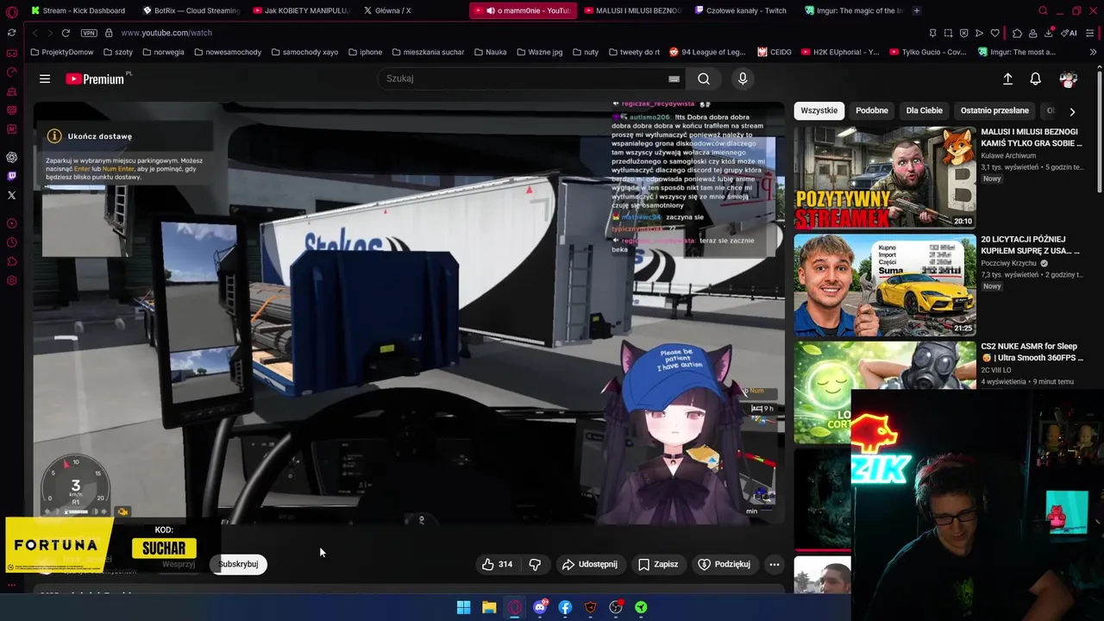Open the YouTube hamburger guide menu
The image size is (1104, 621).
45,78
